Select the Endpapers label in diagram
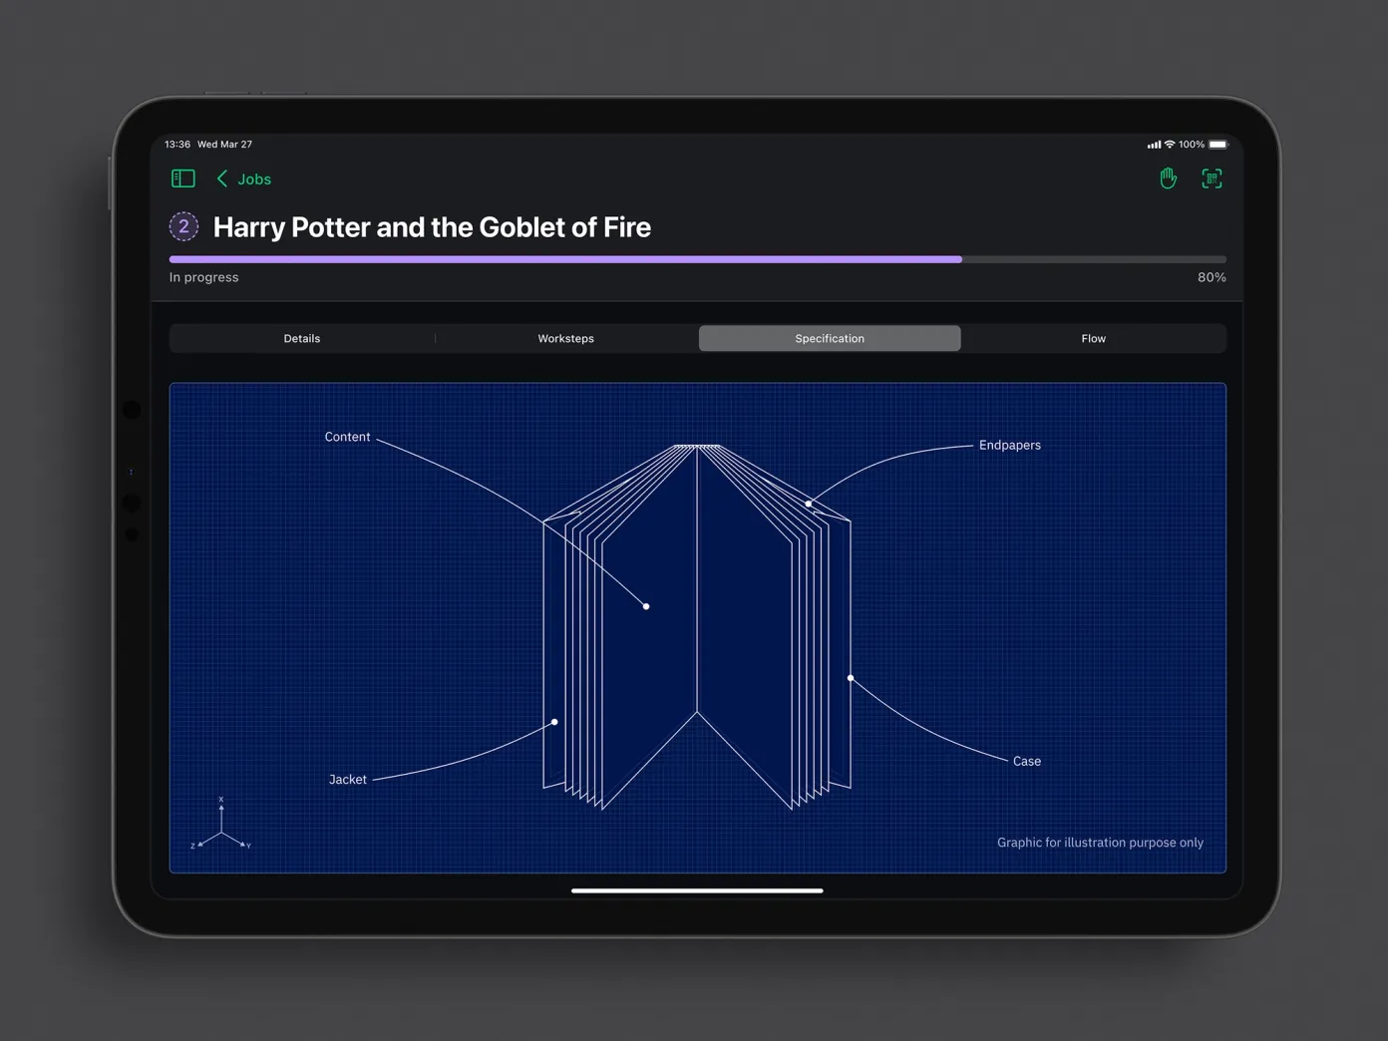The image size is (1388, 1041). click(x=1009, y=445)
